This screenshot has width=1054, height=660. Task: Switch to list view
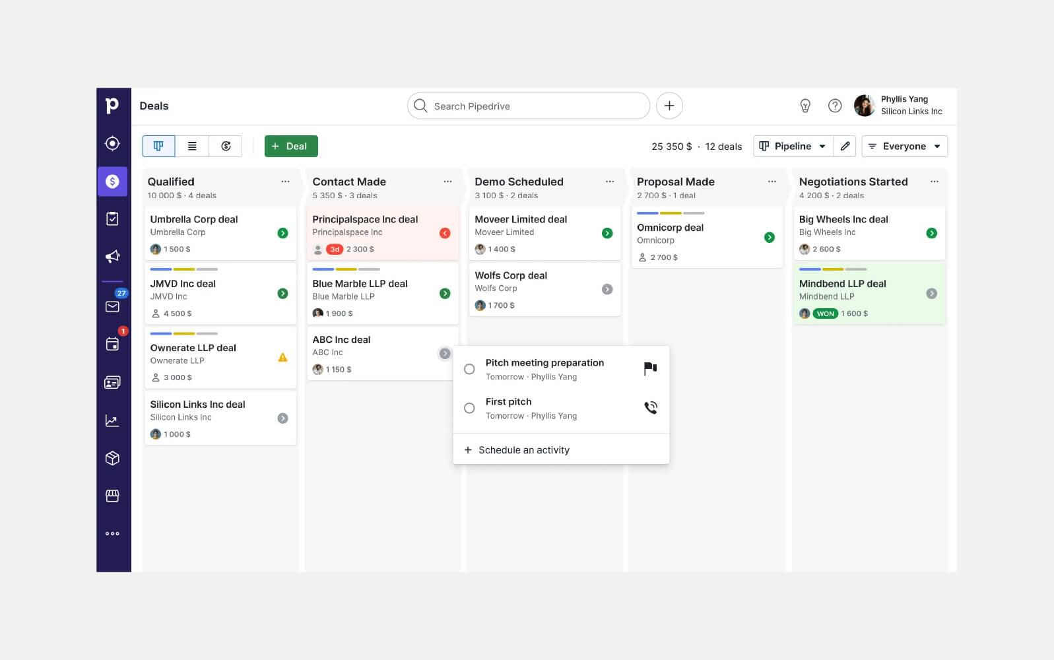(192, 146)
